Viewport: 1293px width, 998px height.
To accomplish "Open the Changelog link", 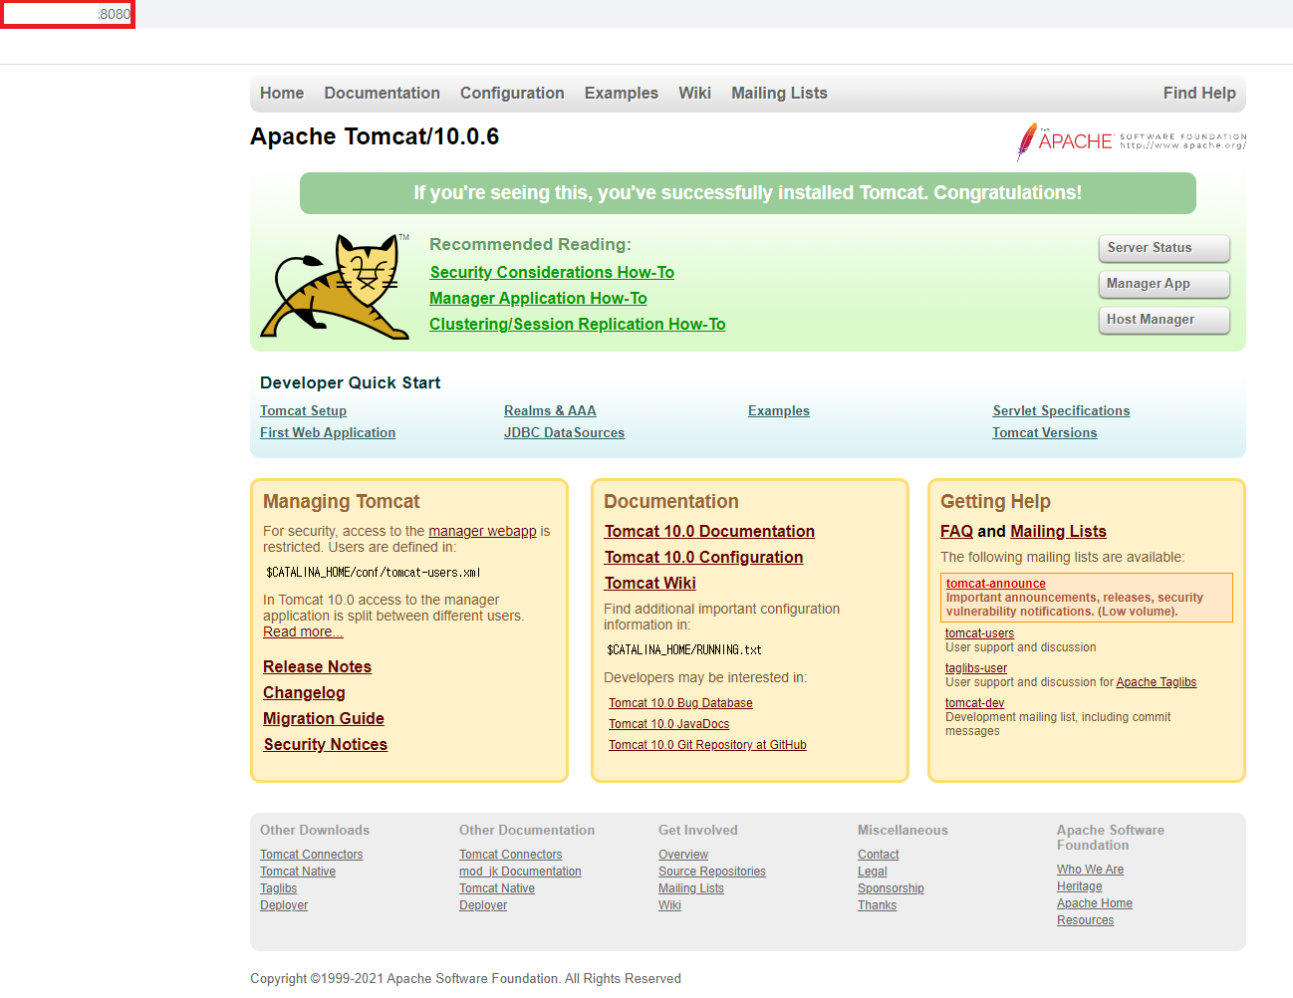I will pos(304,692).
